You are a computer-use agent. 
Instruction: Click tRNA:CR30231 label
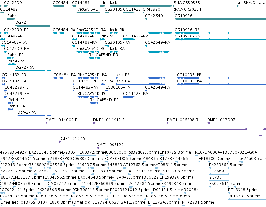tap(188, 9)
